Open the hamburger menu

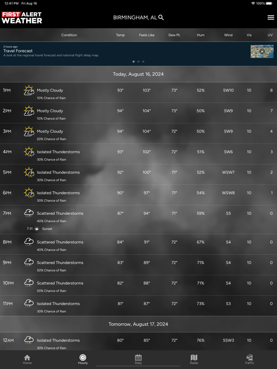pyautogui.click(x=271, y=17)
